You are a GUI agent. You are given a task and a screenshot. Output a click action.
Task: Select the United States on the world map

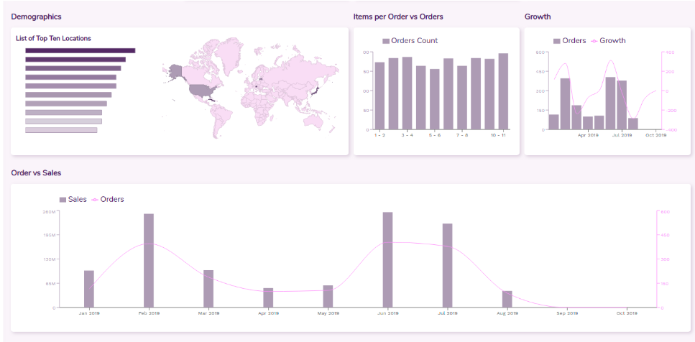[198, 91]
